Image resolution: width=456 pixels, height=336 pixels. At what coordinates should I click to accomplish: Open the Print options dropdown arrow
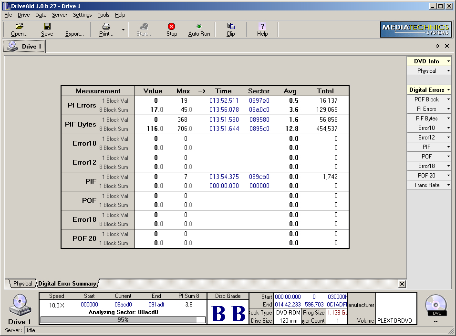pos(123,30)
